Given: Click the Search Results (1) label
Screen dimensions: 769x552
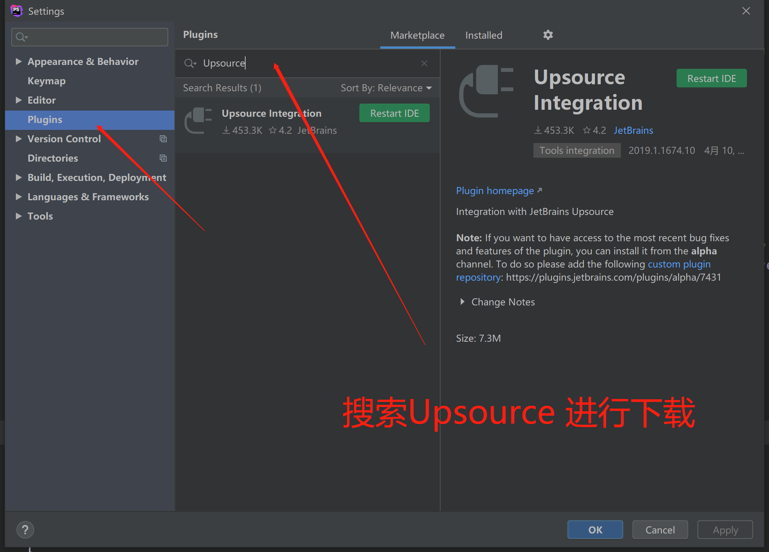Looking at the screenshot, I should (222, 88).
